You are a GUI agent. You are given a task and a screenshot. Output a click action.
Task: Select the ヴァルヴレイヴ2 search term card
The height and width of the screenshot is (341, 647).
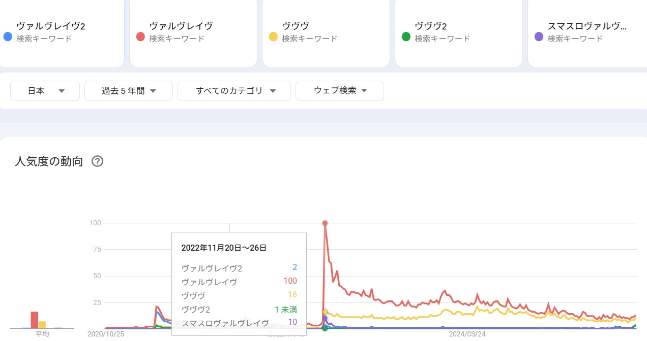pos(61,31)
